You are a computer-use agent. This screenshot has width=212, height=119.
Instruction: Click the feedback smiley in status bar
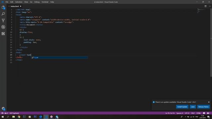click(204, 113)
